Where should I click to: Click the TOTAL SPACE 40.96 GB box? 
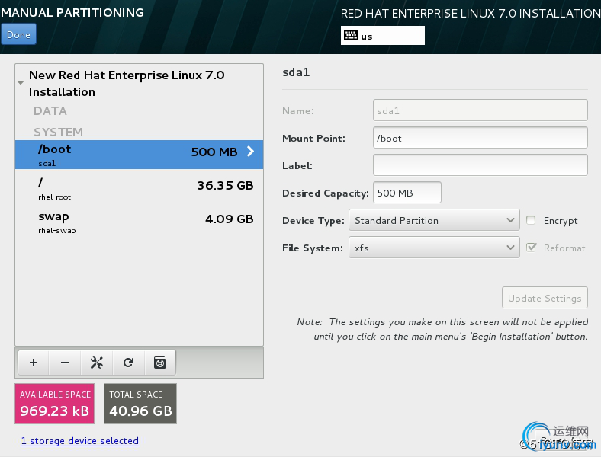[140, 404]
